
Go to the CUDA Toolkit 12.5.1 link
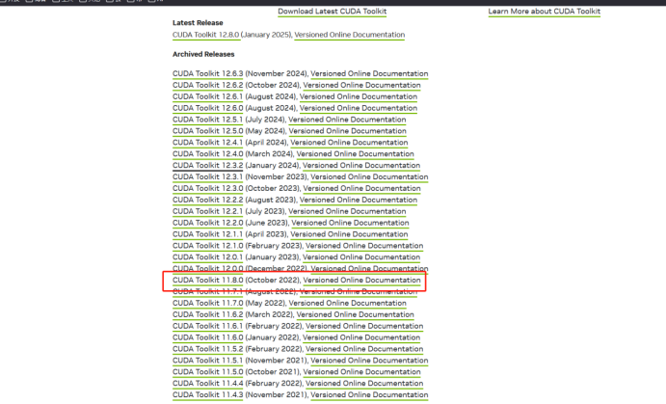[207, 120]
